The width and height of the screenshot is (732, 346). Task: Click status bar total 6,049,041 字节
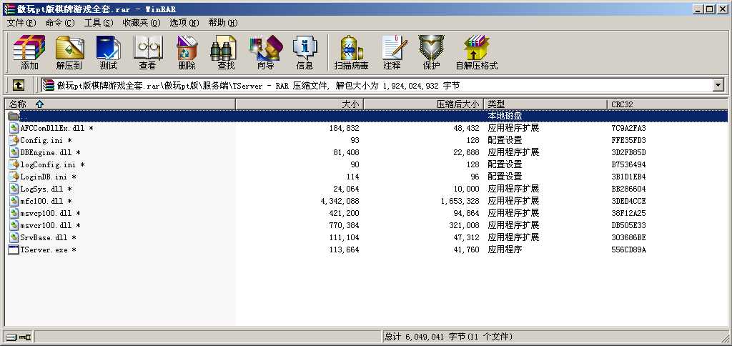(x=430, y=337)
